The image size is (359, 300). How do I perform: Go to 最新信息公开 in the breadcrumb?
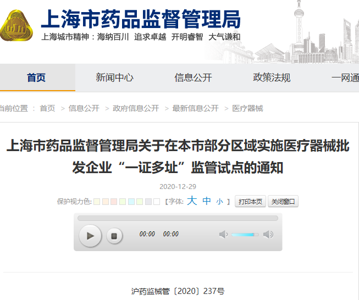pyautogui.click(x=195, y=108)
